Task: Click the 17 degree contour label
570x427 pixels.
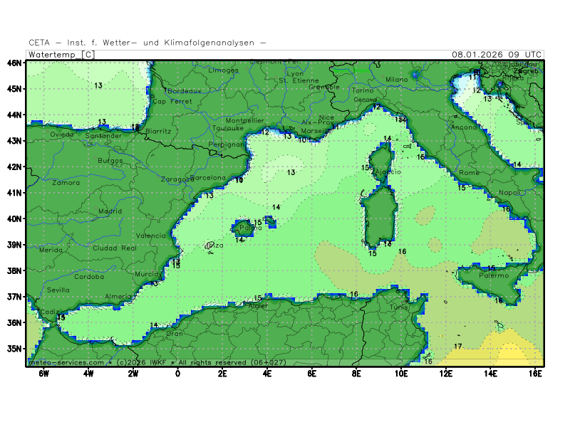Action: tap(458, 347)
